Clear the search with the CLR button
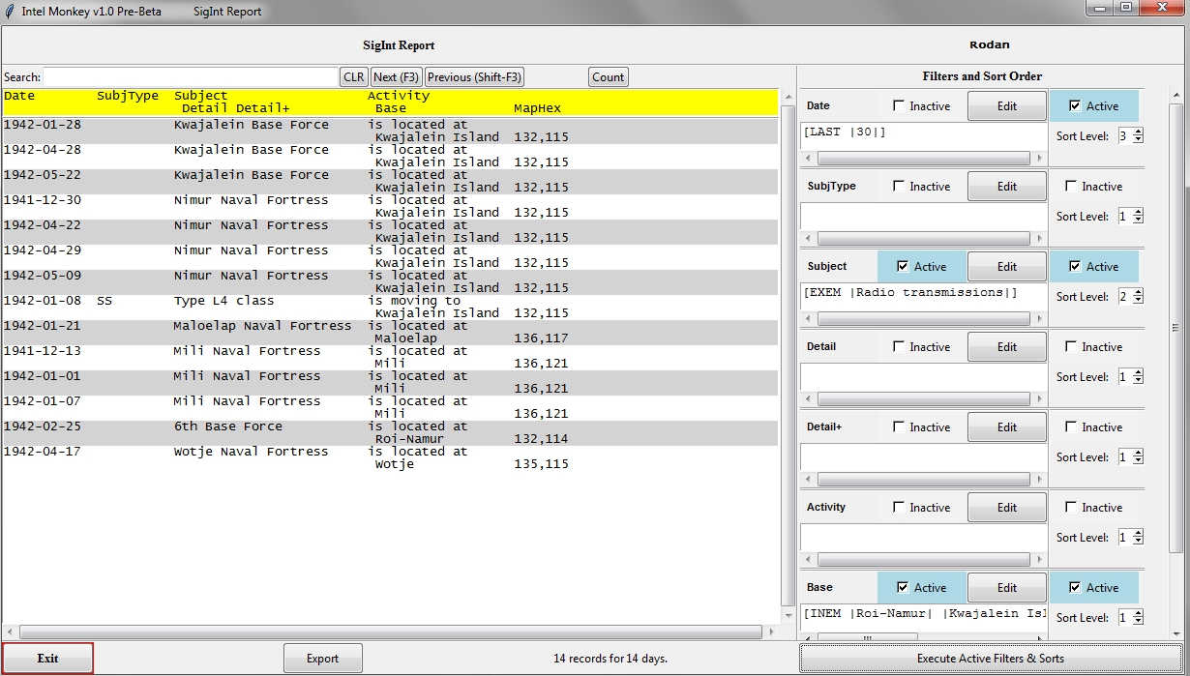The image size is (1190, 676). 354,77
